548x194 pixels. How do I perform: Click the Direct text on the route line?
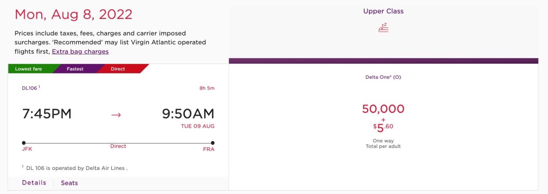click(118, 146)
